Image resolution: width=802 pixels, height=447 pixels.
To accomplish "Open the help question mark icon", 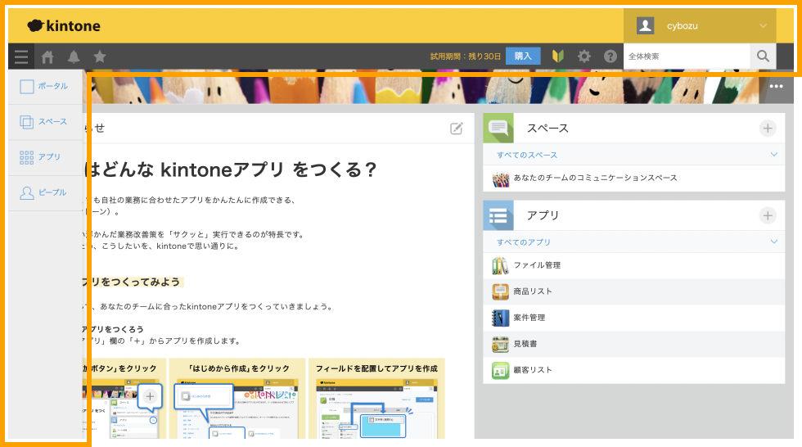I will pos(610,56).
